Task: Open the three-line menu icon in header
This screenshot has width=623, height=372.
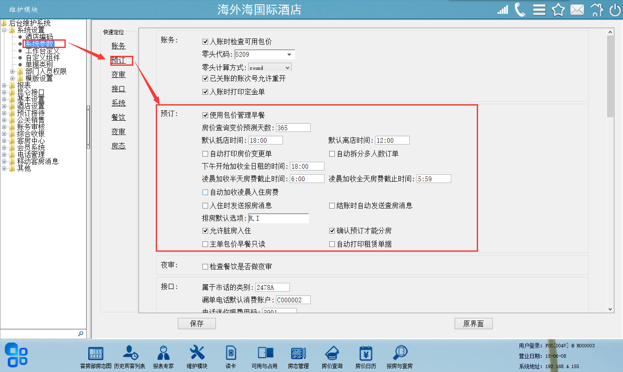Action: (x=539, y=10)
